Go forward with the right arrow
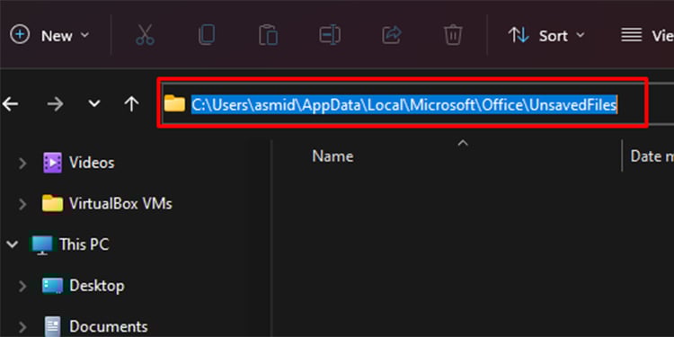674x337 pixels. (56, 103)
